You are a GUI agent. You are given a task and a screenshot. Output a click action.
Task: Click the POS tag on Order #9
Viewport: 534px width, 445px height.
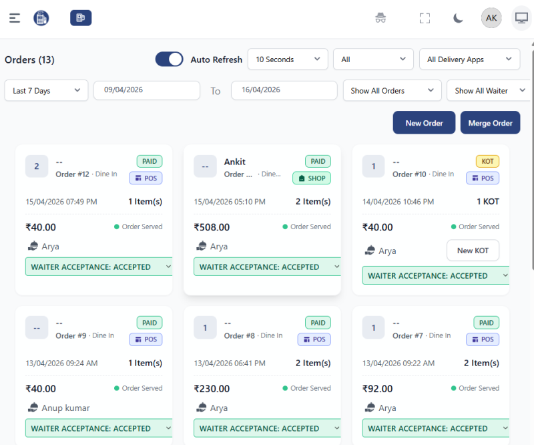(146, 339)
